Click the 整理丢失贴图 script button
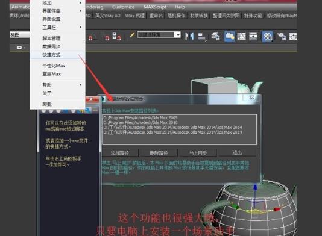The image size is (322, 236). (x=226, y=16)
